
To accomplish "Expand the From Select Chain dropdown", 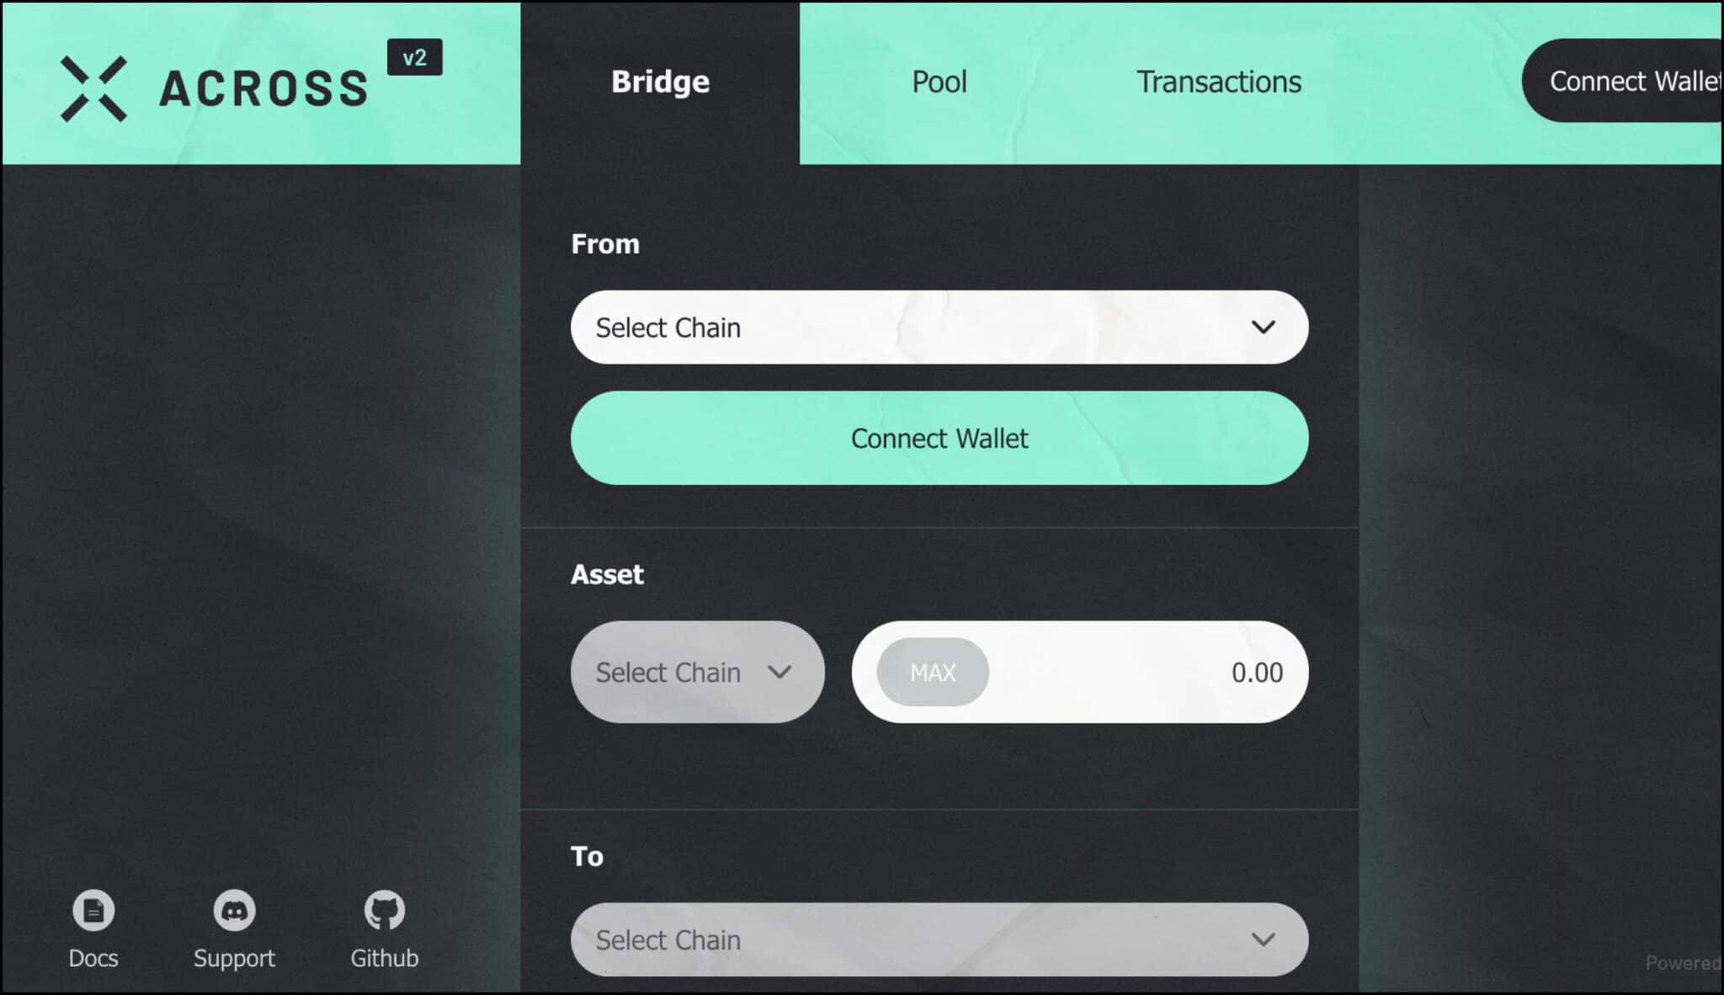I will click(x=937, y=326).
